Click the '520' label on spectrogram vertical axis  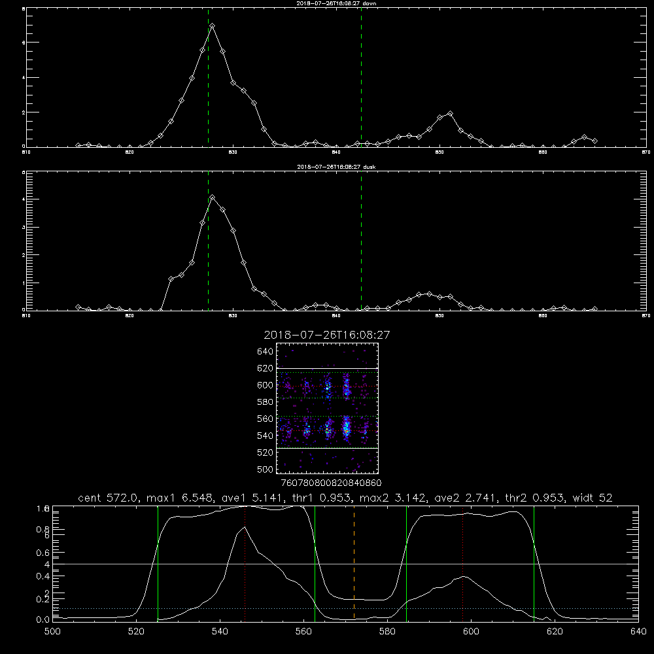(266, 453)
